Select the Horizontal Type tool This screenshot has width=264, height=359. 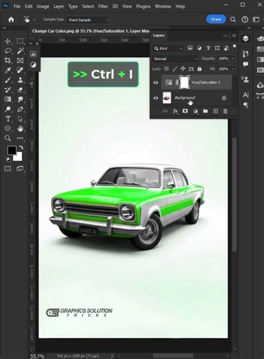[8, 119]
